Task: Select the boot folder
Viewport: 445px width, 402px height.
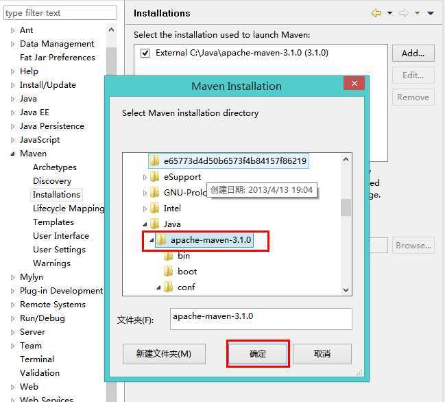Action: [187, 272]
